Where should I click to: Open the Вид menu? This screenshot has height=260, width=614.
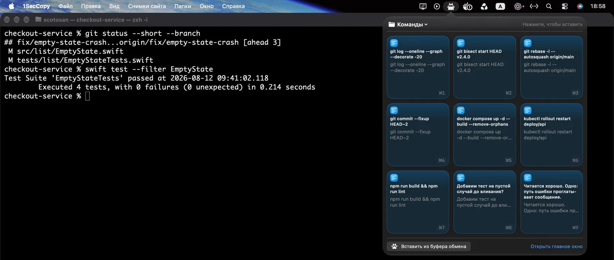(114, 6)
